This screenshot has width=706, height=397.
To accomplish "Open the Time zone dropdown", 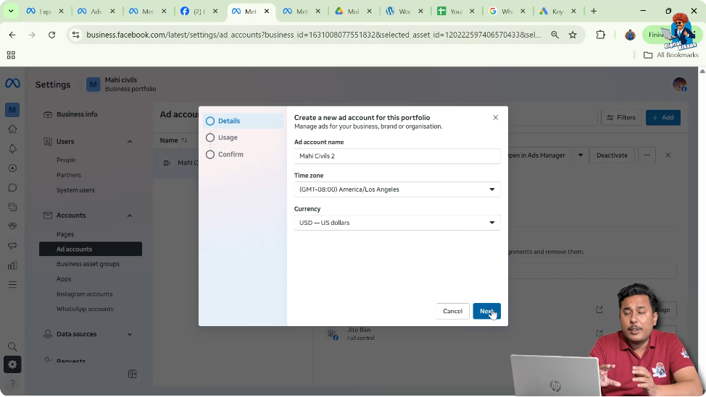I will 397,189.
